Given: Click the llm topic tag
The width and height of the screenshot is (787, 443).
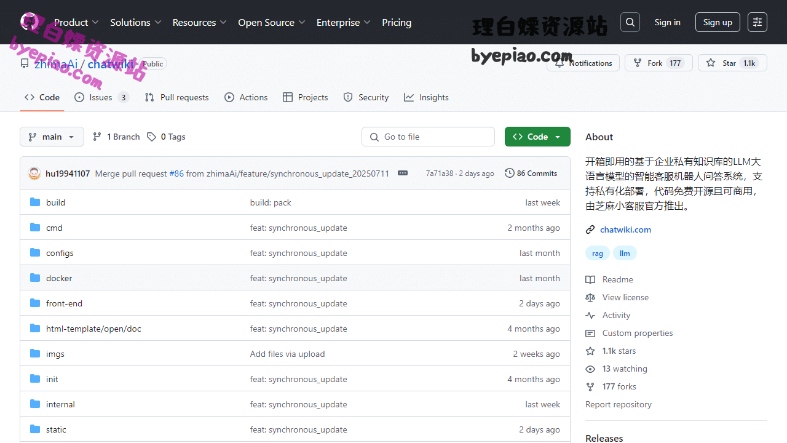Looking at the screenshot, I should pyautogui.click(x=625, y=253).
